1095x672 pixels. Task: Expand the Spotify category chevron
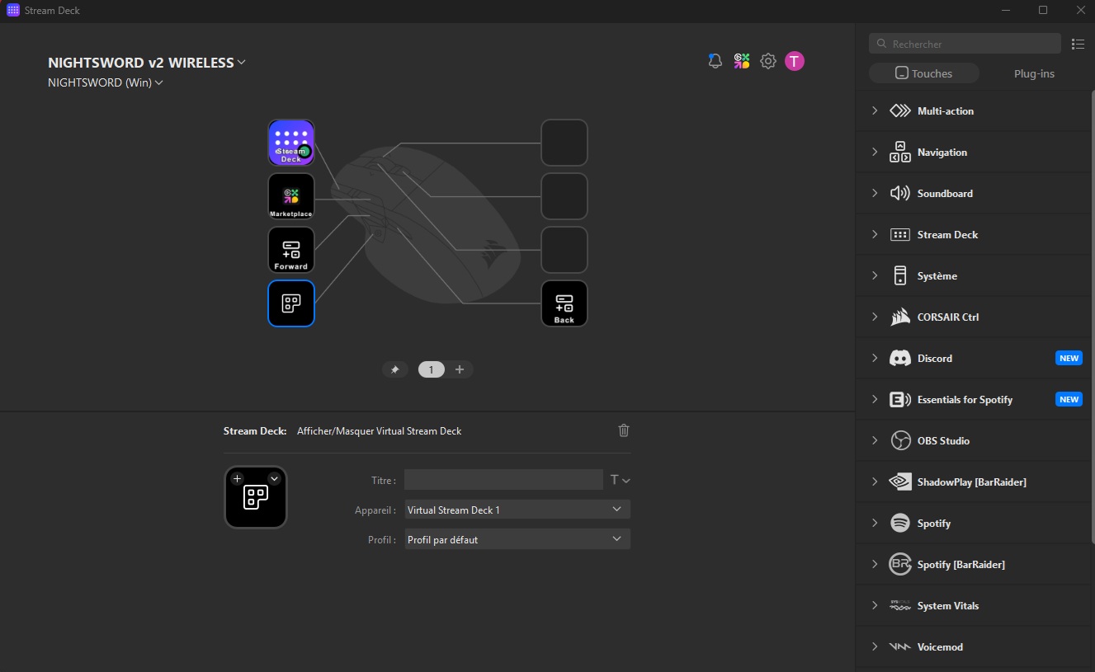(875, 523)
